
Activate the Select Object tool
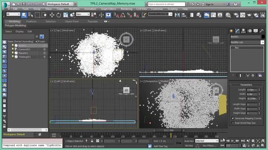coord(24,15)
